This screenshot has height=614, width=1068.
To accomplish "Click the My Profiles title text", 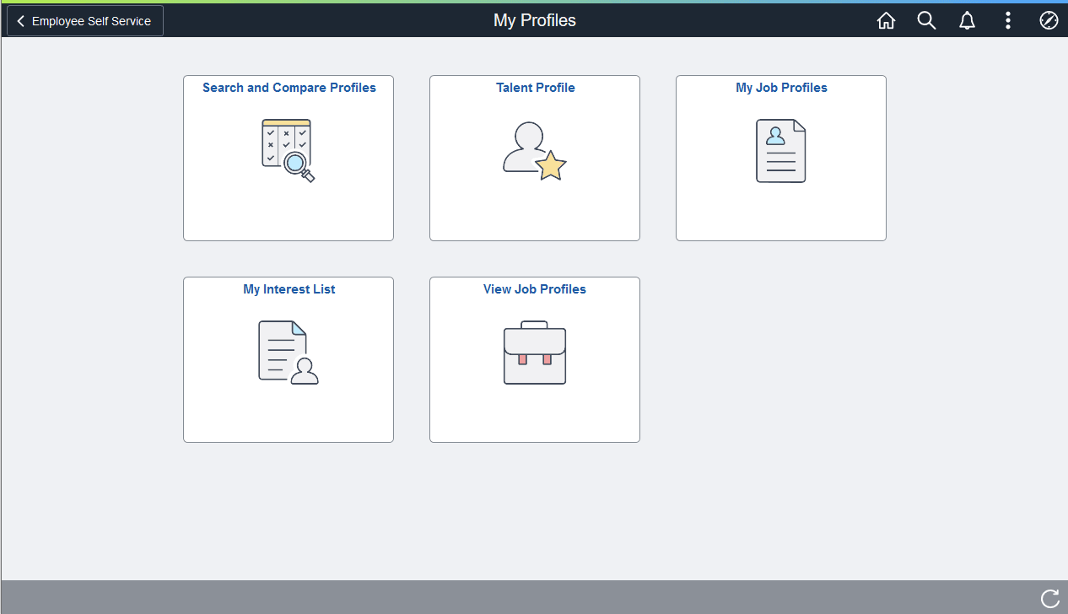I will tap(534, 20).
